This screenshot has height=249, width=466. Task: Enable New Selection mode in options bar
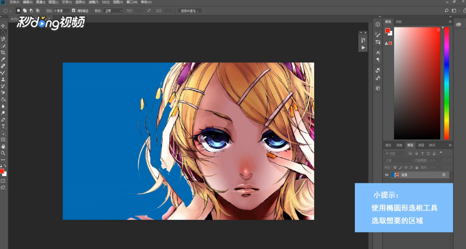click(18, 10)
